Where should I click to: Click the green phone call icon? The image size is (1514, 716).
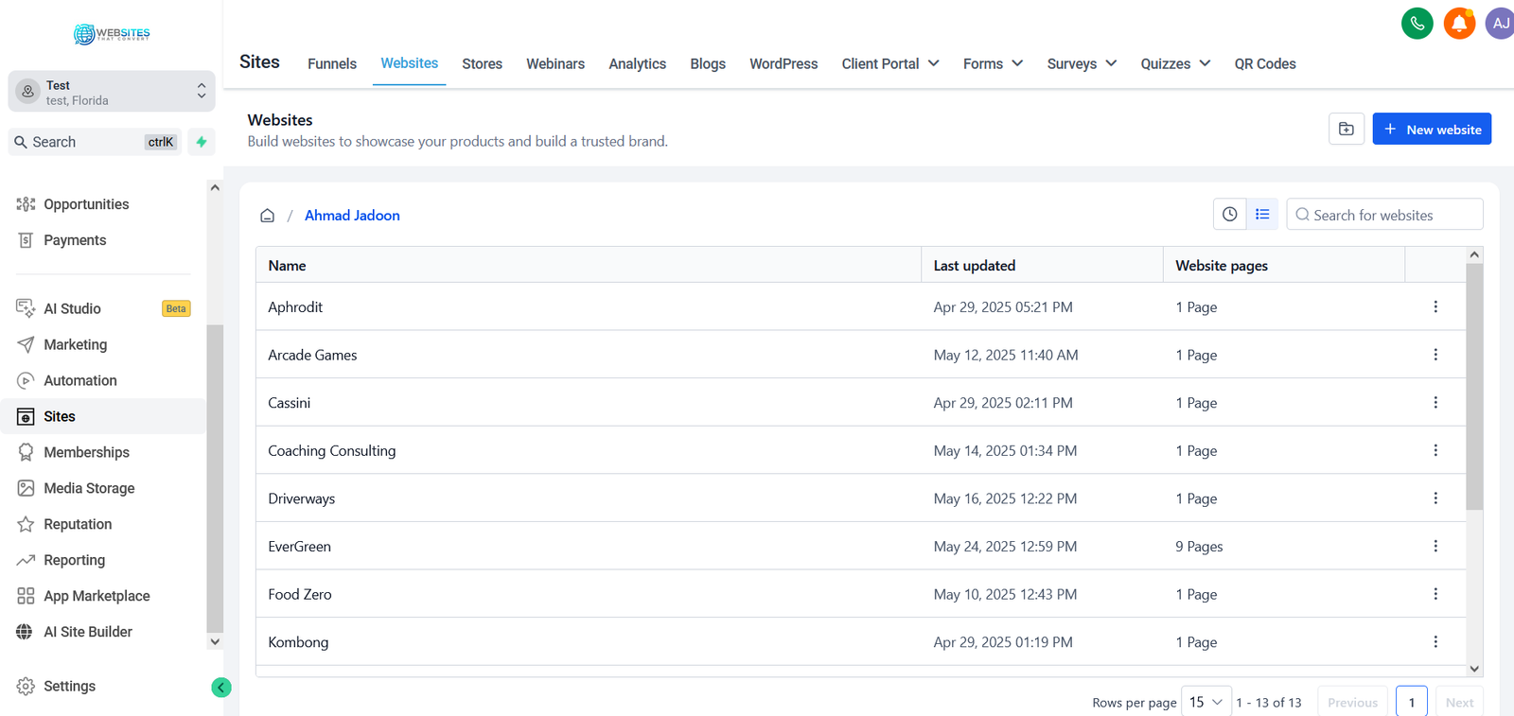1417,23
